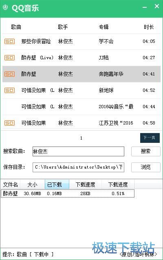Screen dimensions: 163x260
Task: Open folder browser with 浏览 button
Action: [x=145, y=167]
